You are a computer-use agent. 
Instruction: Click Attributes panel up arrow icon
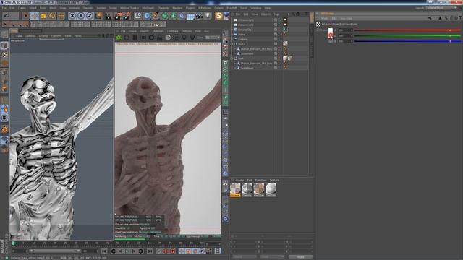[440, 18]
